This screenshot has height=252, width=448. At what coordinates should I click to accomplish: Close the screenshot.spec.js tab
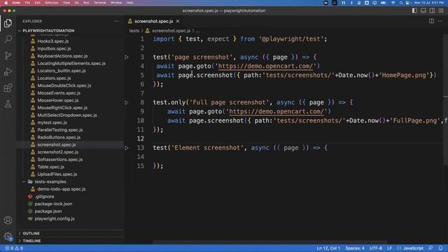pos(178,21)
